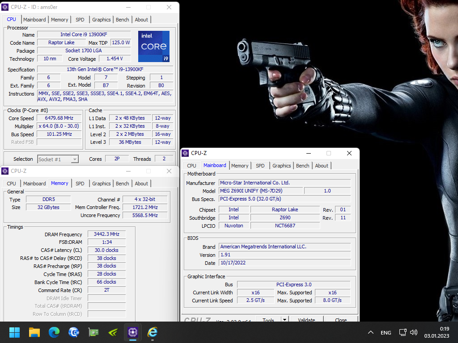The image size is (458, 343).
Task: Expand the Tools button dropdown arrow
Action: coord(284,319)
